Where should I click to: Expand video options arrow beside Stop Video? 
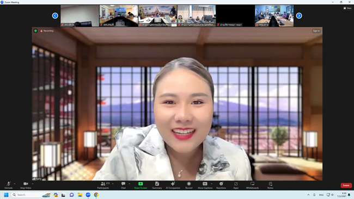pyautogui.click(x=33, y=184)
